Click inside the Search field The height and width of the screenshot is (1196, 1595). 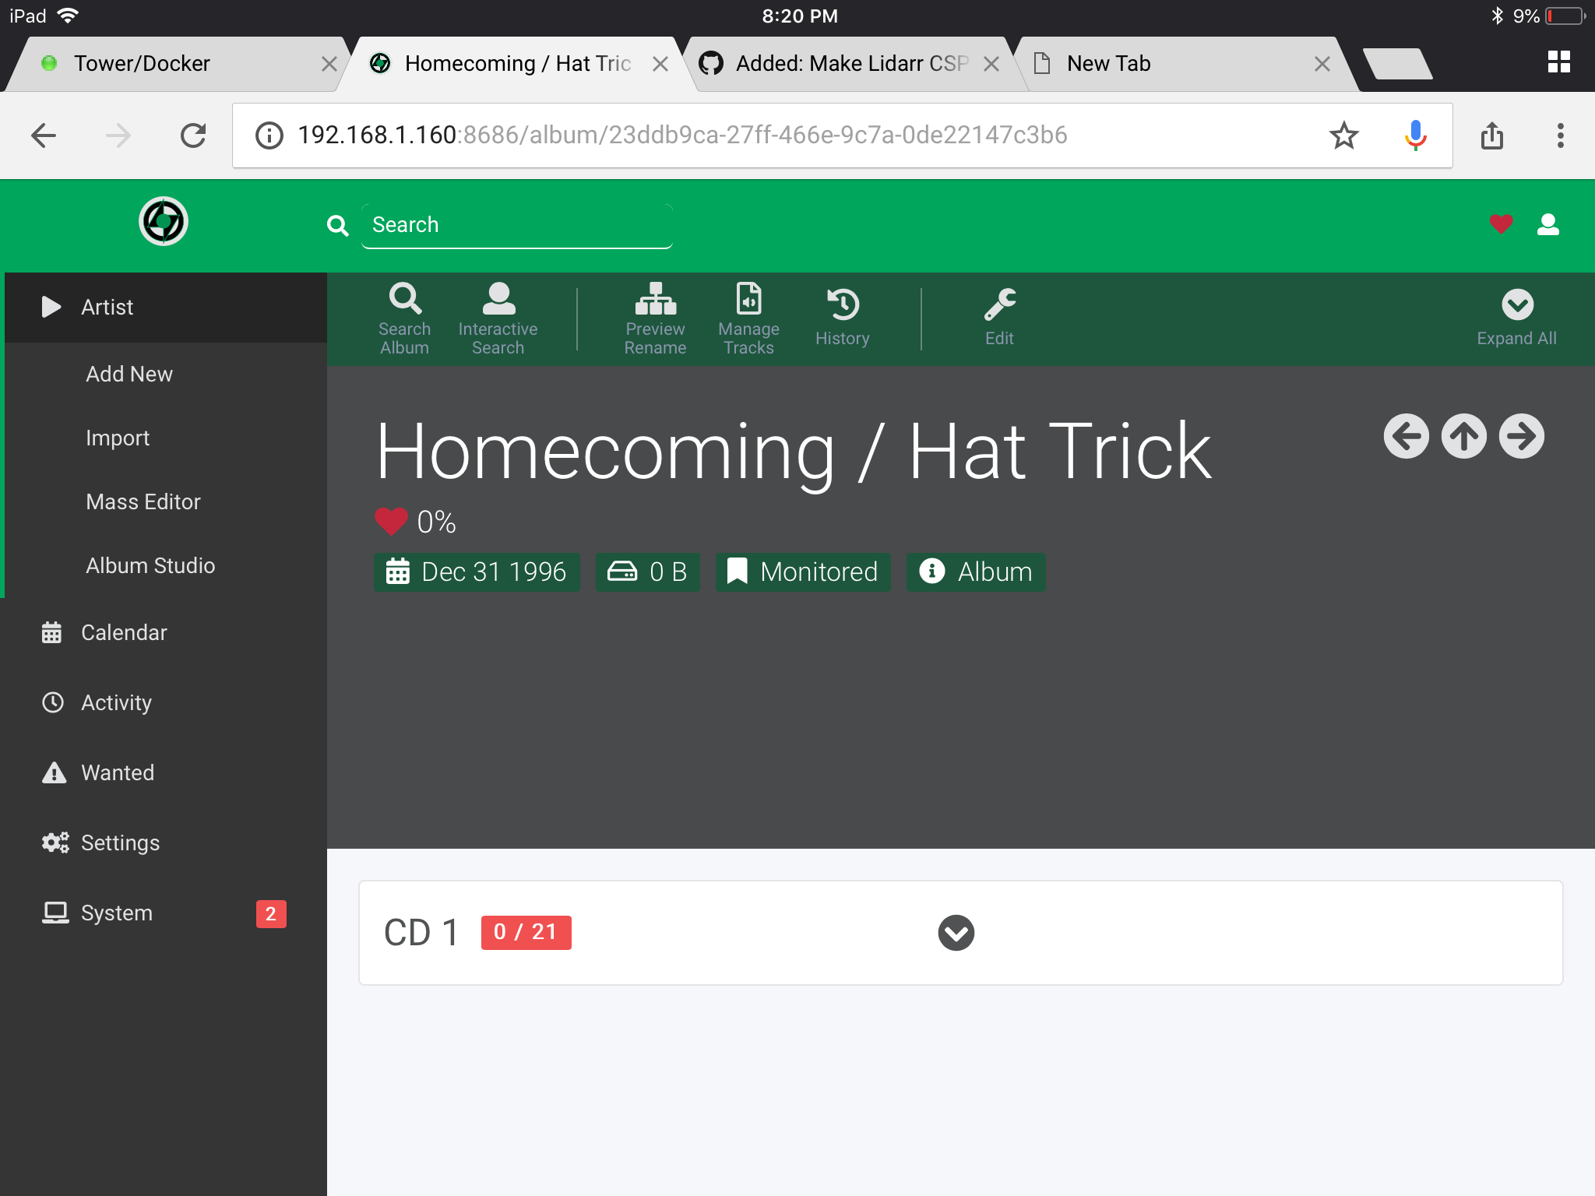(516, 224)
